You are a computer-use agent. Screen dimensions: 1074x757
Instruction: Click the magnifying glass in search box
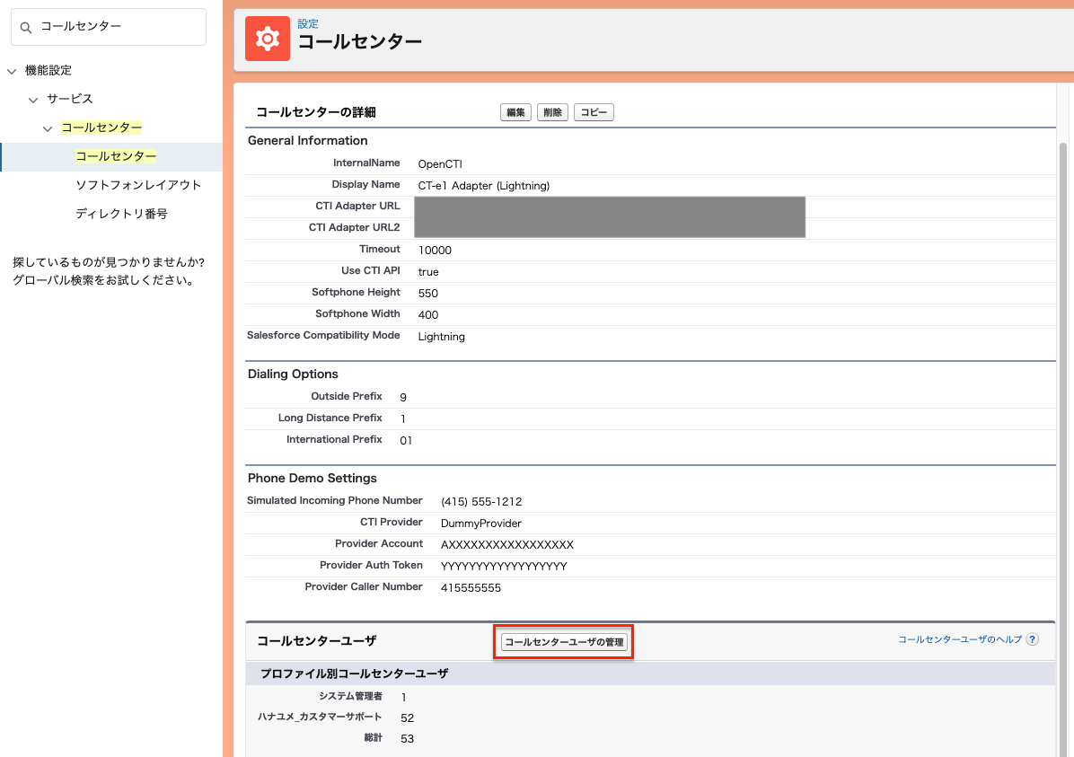click(x=24, y=27)
